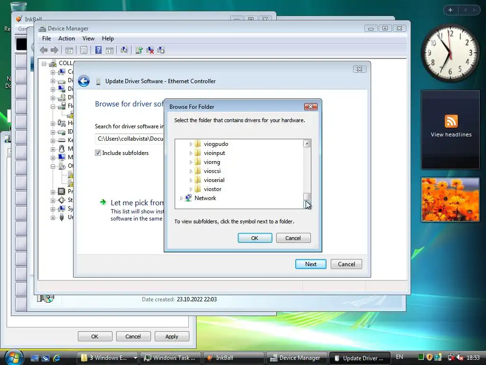
Task: Toggle the action pane toolbar icon
Action: click(x=110, y=50)
